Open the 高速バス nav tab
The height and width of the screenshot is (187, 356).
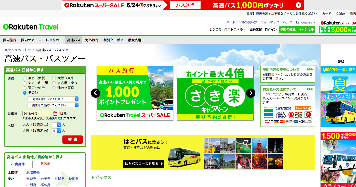click(x=74, y=40)
